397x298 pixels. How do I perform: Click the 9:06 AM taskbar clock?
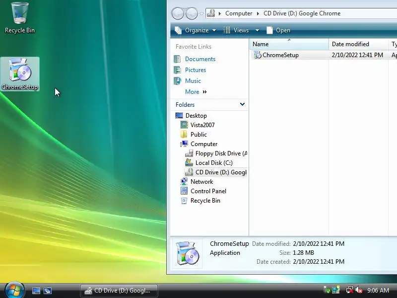pos(378,290)
